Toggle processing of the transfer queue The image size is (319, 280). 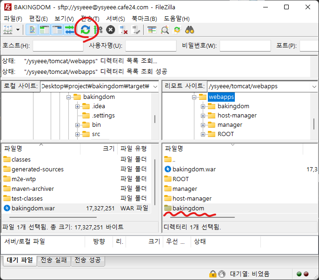(98, 30)
